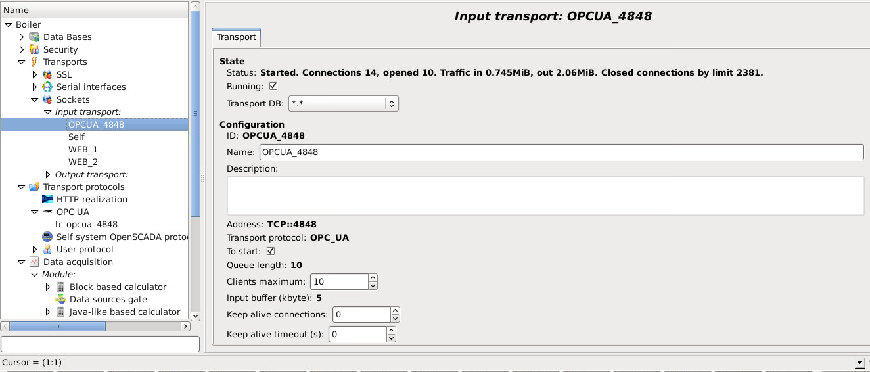Click the Data Bases icon in tree
This screenshot has width=870, height=372.
click(34, 37)
